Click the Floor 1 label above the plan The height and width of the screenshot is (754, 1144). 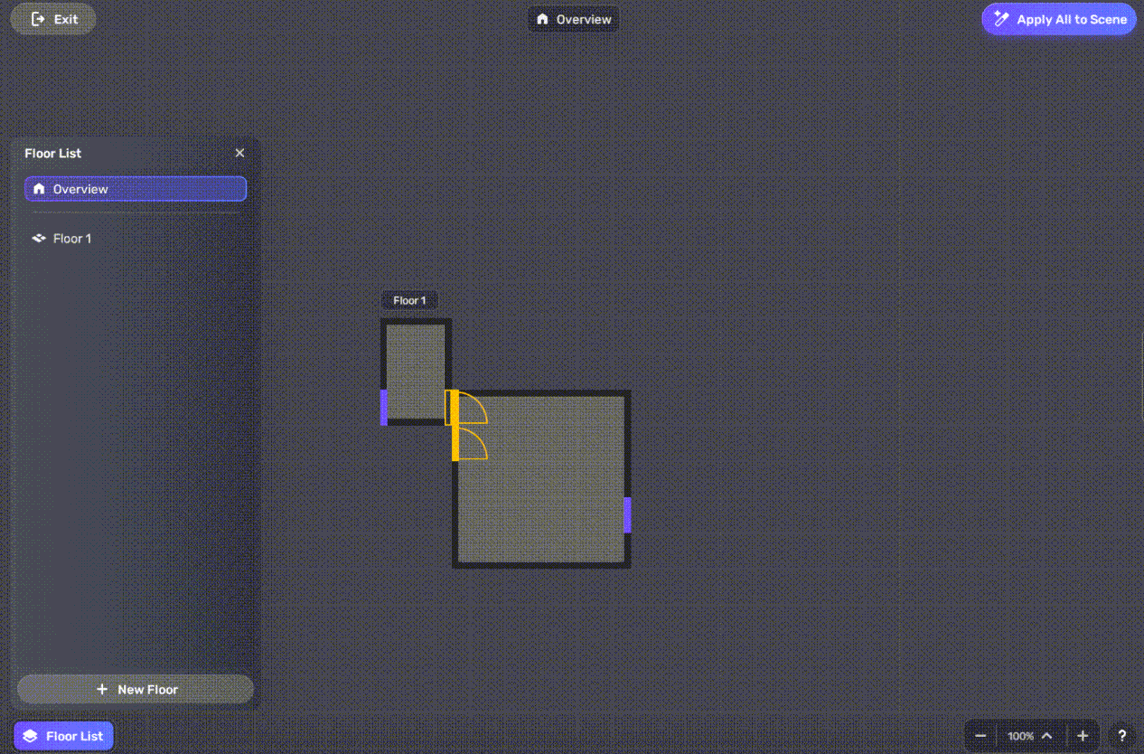409,300
